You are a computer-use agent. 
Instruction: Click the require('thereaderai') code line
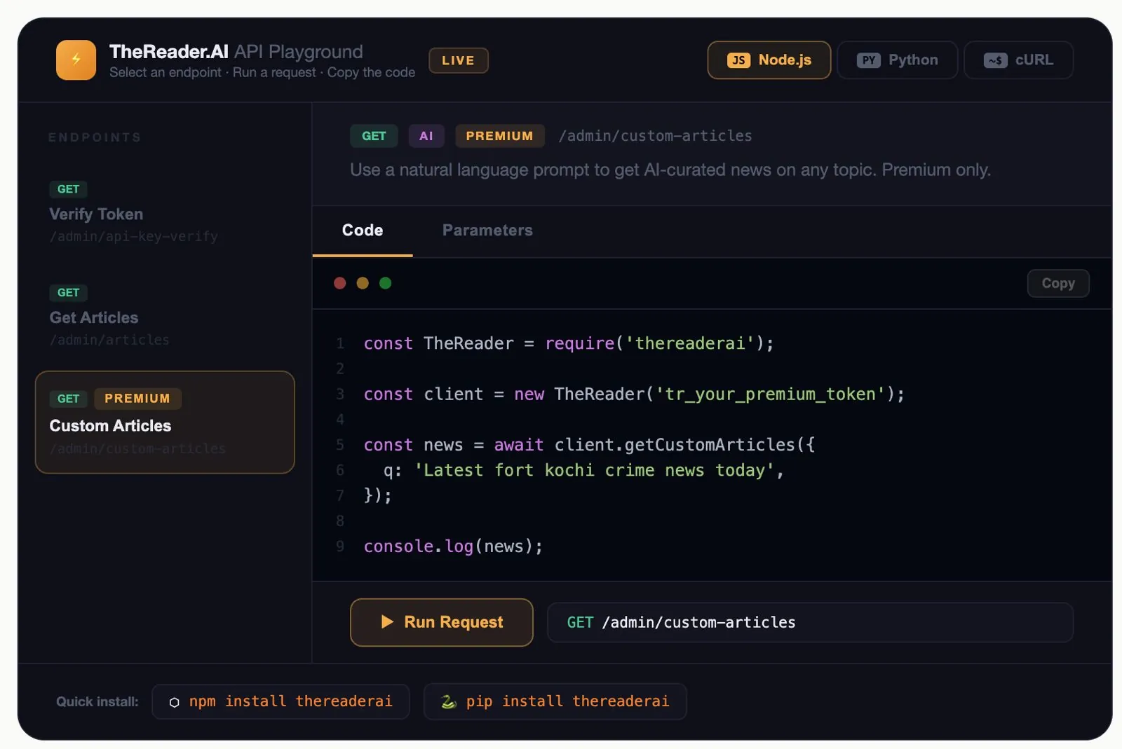point(569,343)
